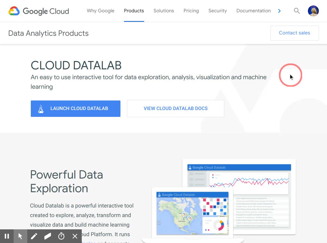Select the pen drawing tool
This screenshot has height=243, width=327.
click(34, 236)
